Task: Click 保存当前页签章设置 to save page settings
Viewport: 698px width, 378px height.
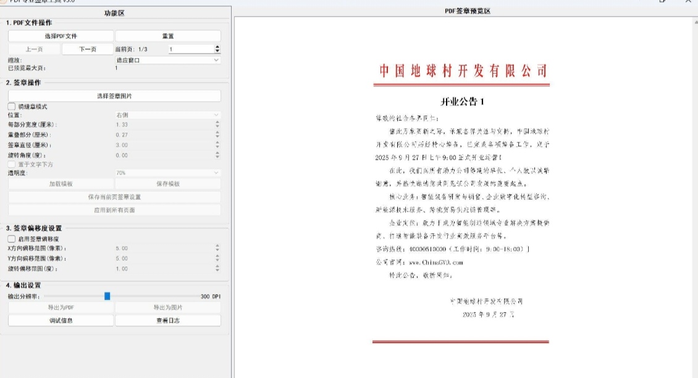Action: click(114, 198)
